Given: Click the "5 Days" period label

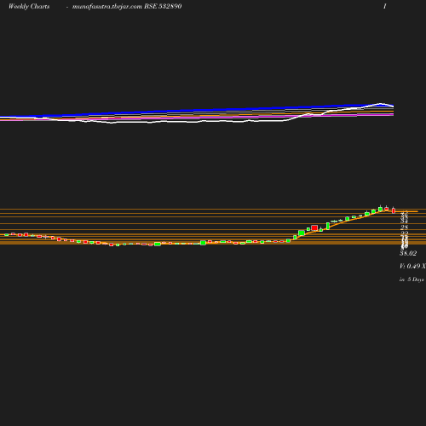Looking at the screenshot, I should (x=416, y=279).
